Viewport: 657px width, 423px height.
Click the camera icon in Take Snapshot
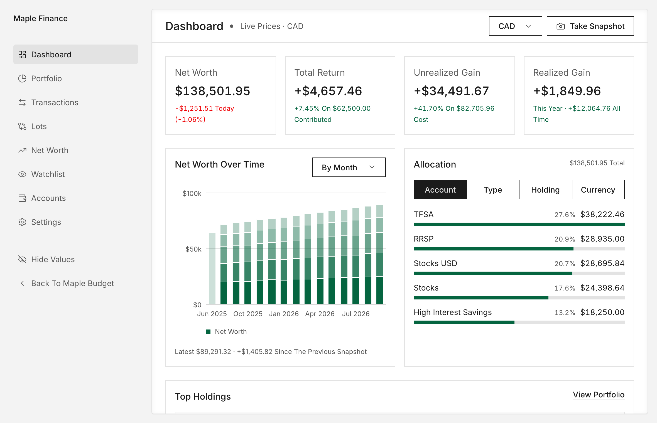click(561, 26)
